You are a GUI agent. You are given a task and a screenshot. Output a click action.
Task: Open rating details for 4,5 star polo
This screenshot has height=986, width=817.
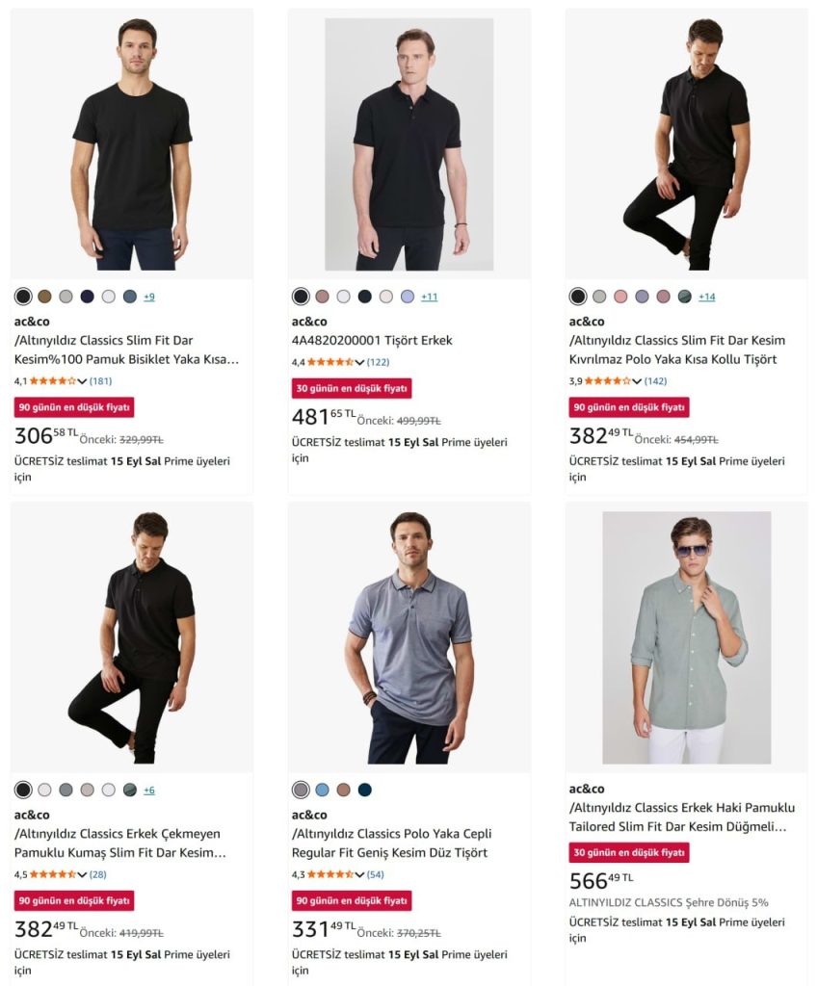(82, 874)
